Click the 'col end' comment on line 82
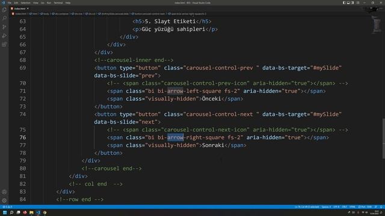 [x=96, y=184]
